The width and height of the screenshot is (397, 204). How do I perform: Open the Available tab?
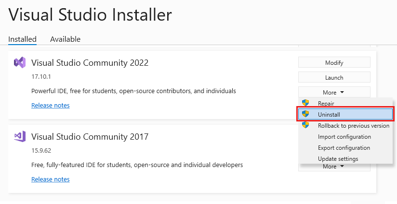pos(65,39)
